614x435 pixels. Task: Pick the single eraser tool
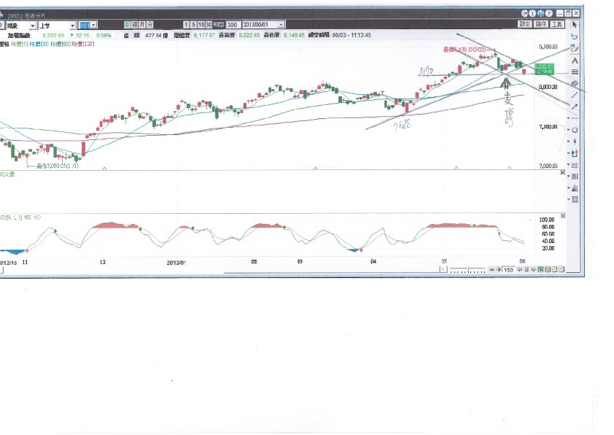point(575,36)
